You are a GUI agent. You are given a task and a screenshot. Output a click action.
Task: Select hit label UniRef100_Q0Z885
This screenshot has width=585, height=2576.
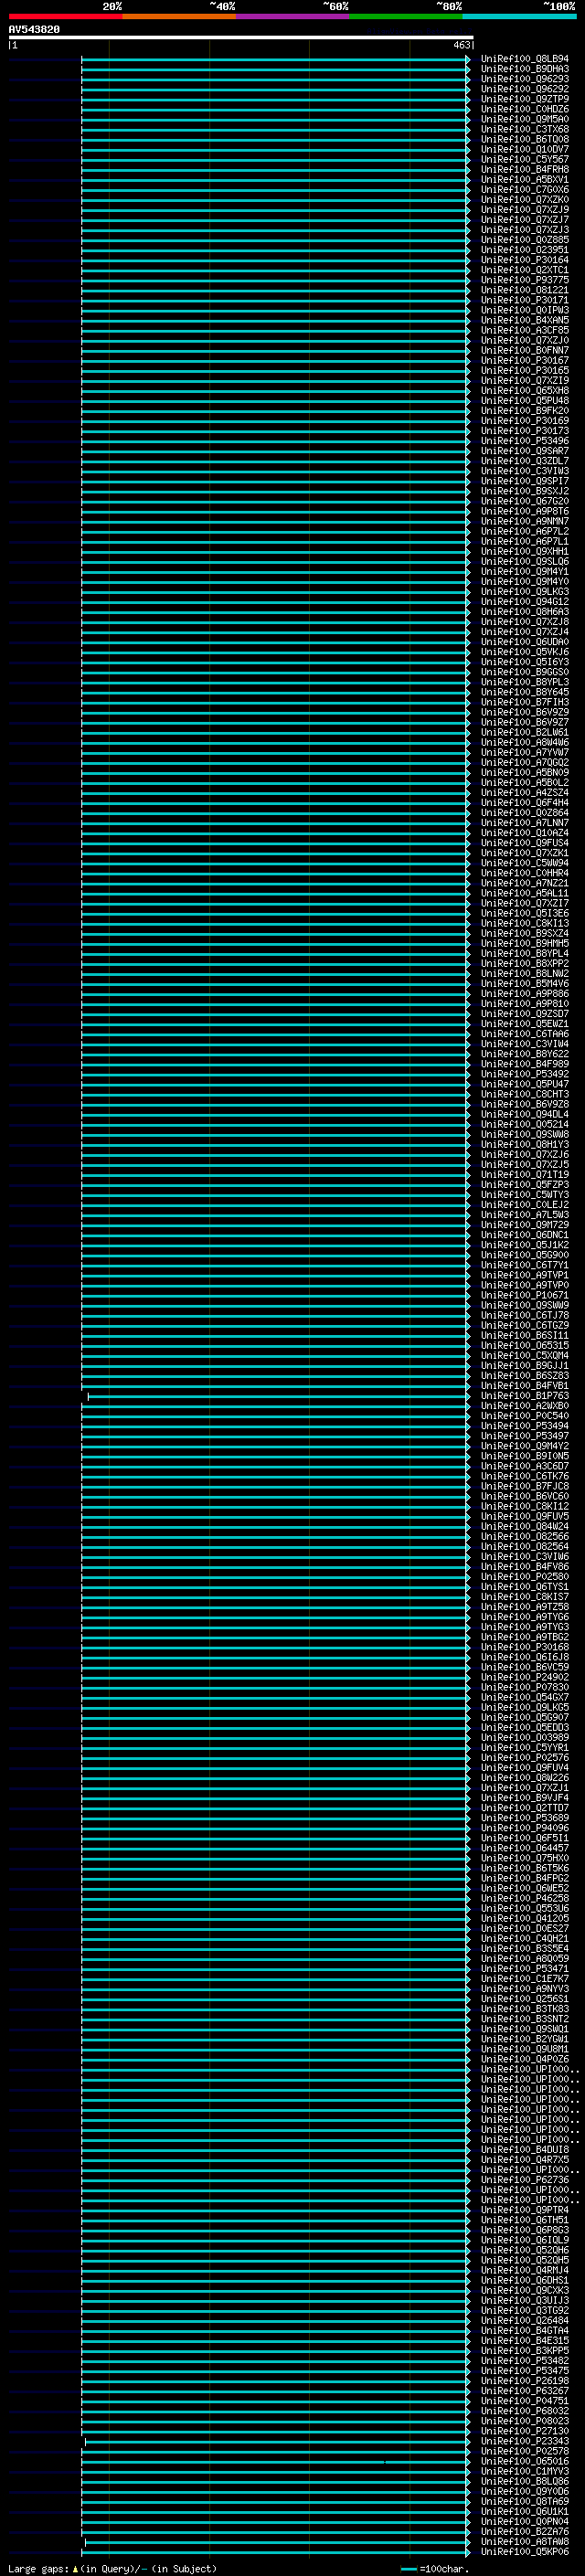524,240
